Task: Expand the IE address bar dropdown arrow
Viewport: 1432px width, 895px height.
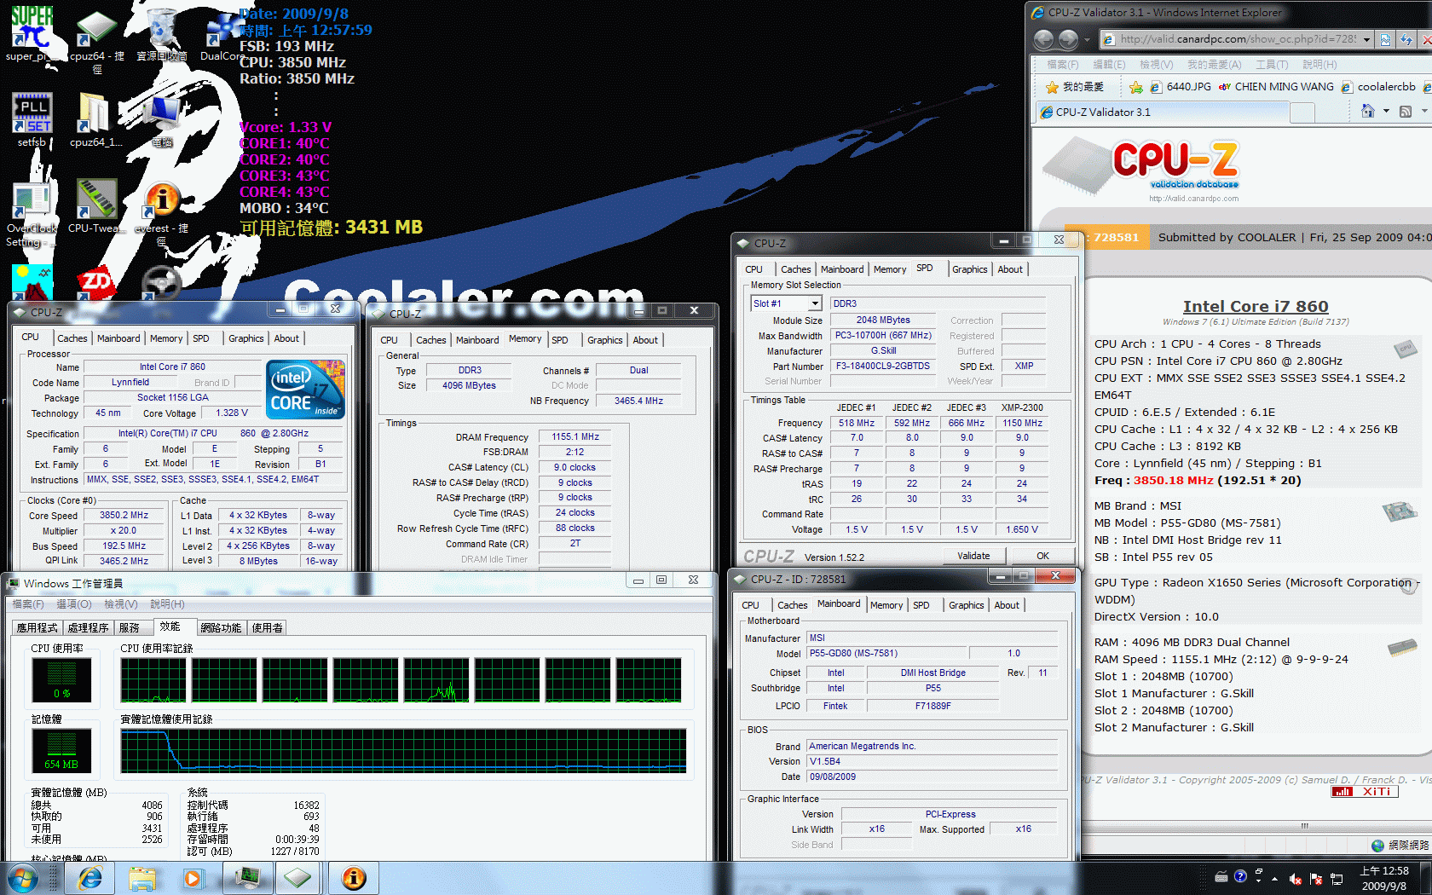Action: [1366, 39]
